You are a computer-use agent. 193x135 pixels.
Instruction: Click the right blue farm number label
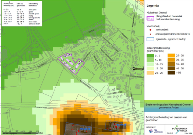[122, 125]
